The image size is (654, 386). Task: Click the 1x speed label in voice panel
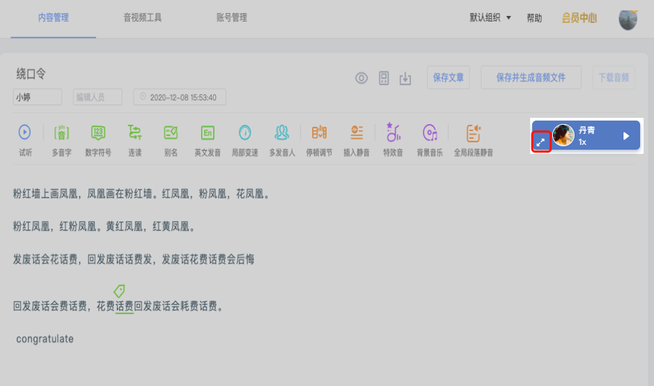coord(582,142)
